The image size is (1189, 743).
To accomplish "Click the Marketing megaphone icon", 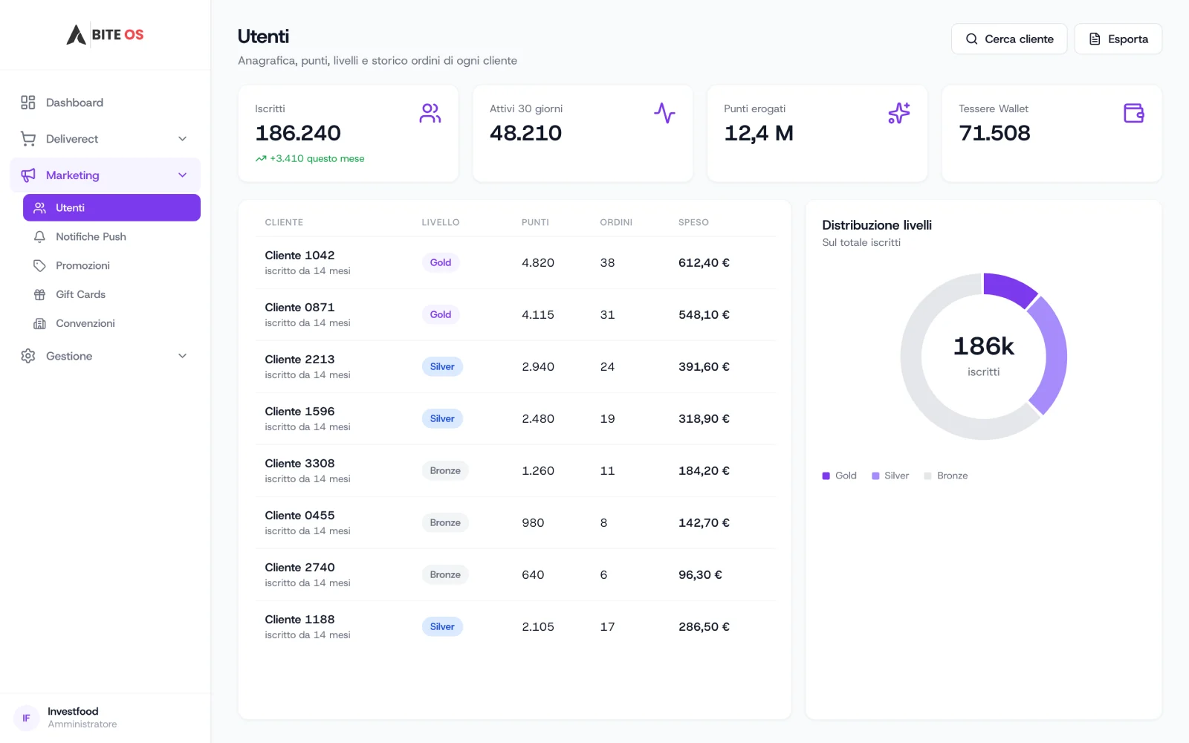I will coord(28,175).
